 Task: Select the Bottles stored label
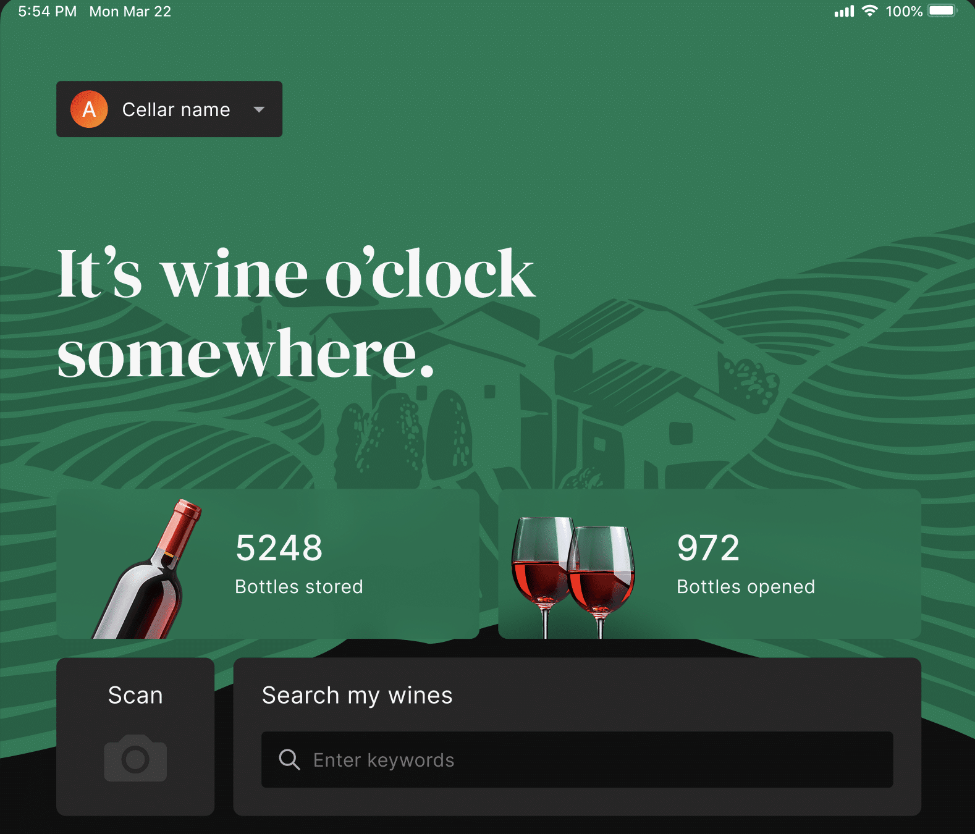tap(299, 586)
